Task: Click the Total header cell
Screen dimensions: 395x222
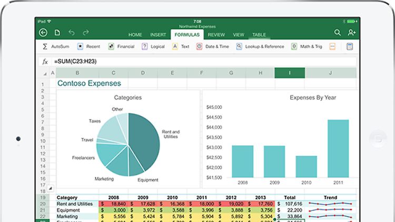Action: (290, 198)
